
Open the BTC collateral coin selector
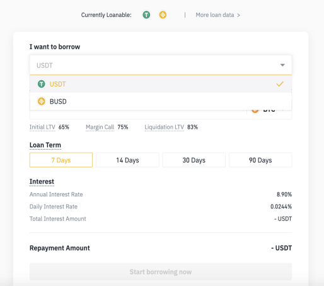click(x=269, y=112)
